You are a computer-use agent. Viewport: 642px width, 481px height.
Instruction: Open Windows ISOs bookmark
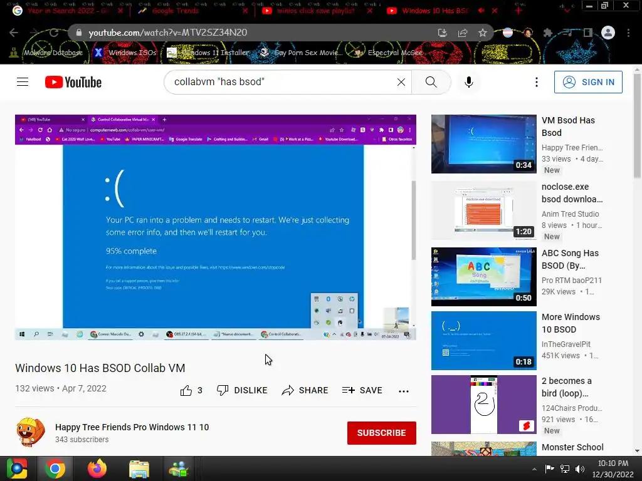(125, 53)
